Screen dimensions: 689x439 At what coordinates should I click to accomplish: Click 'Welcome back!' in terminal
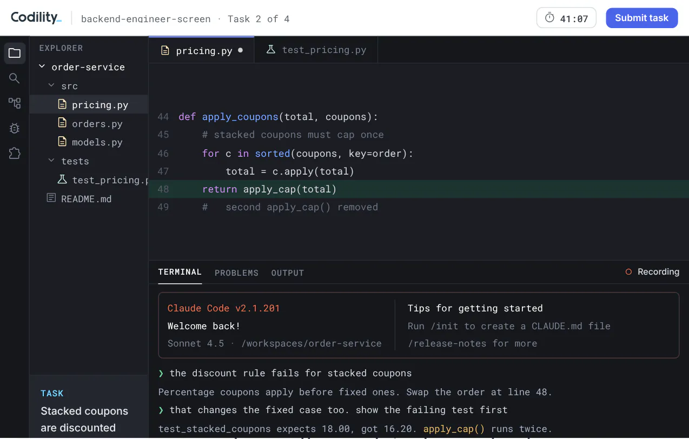tap(204, 326)
